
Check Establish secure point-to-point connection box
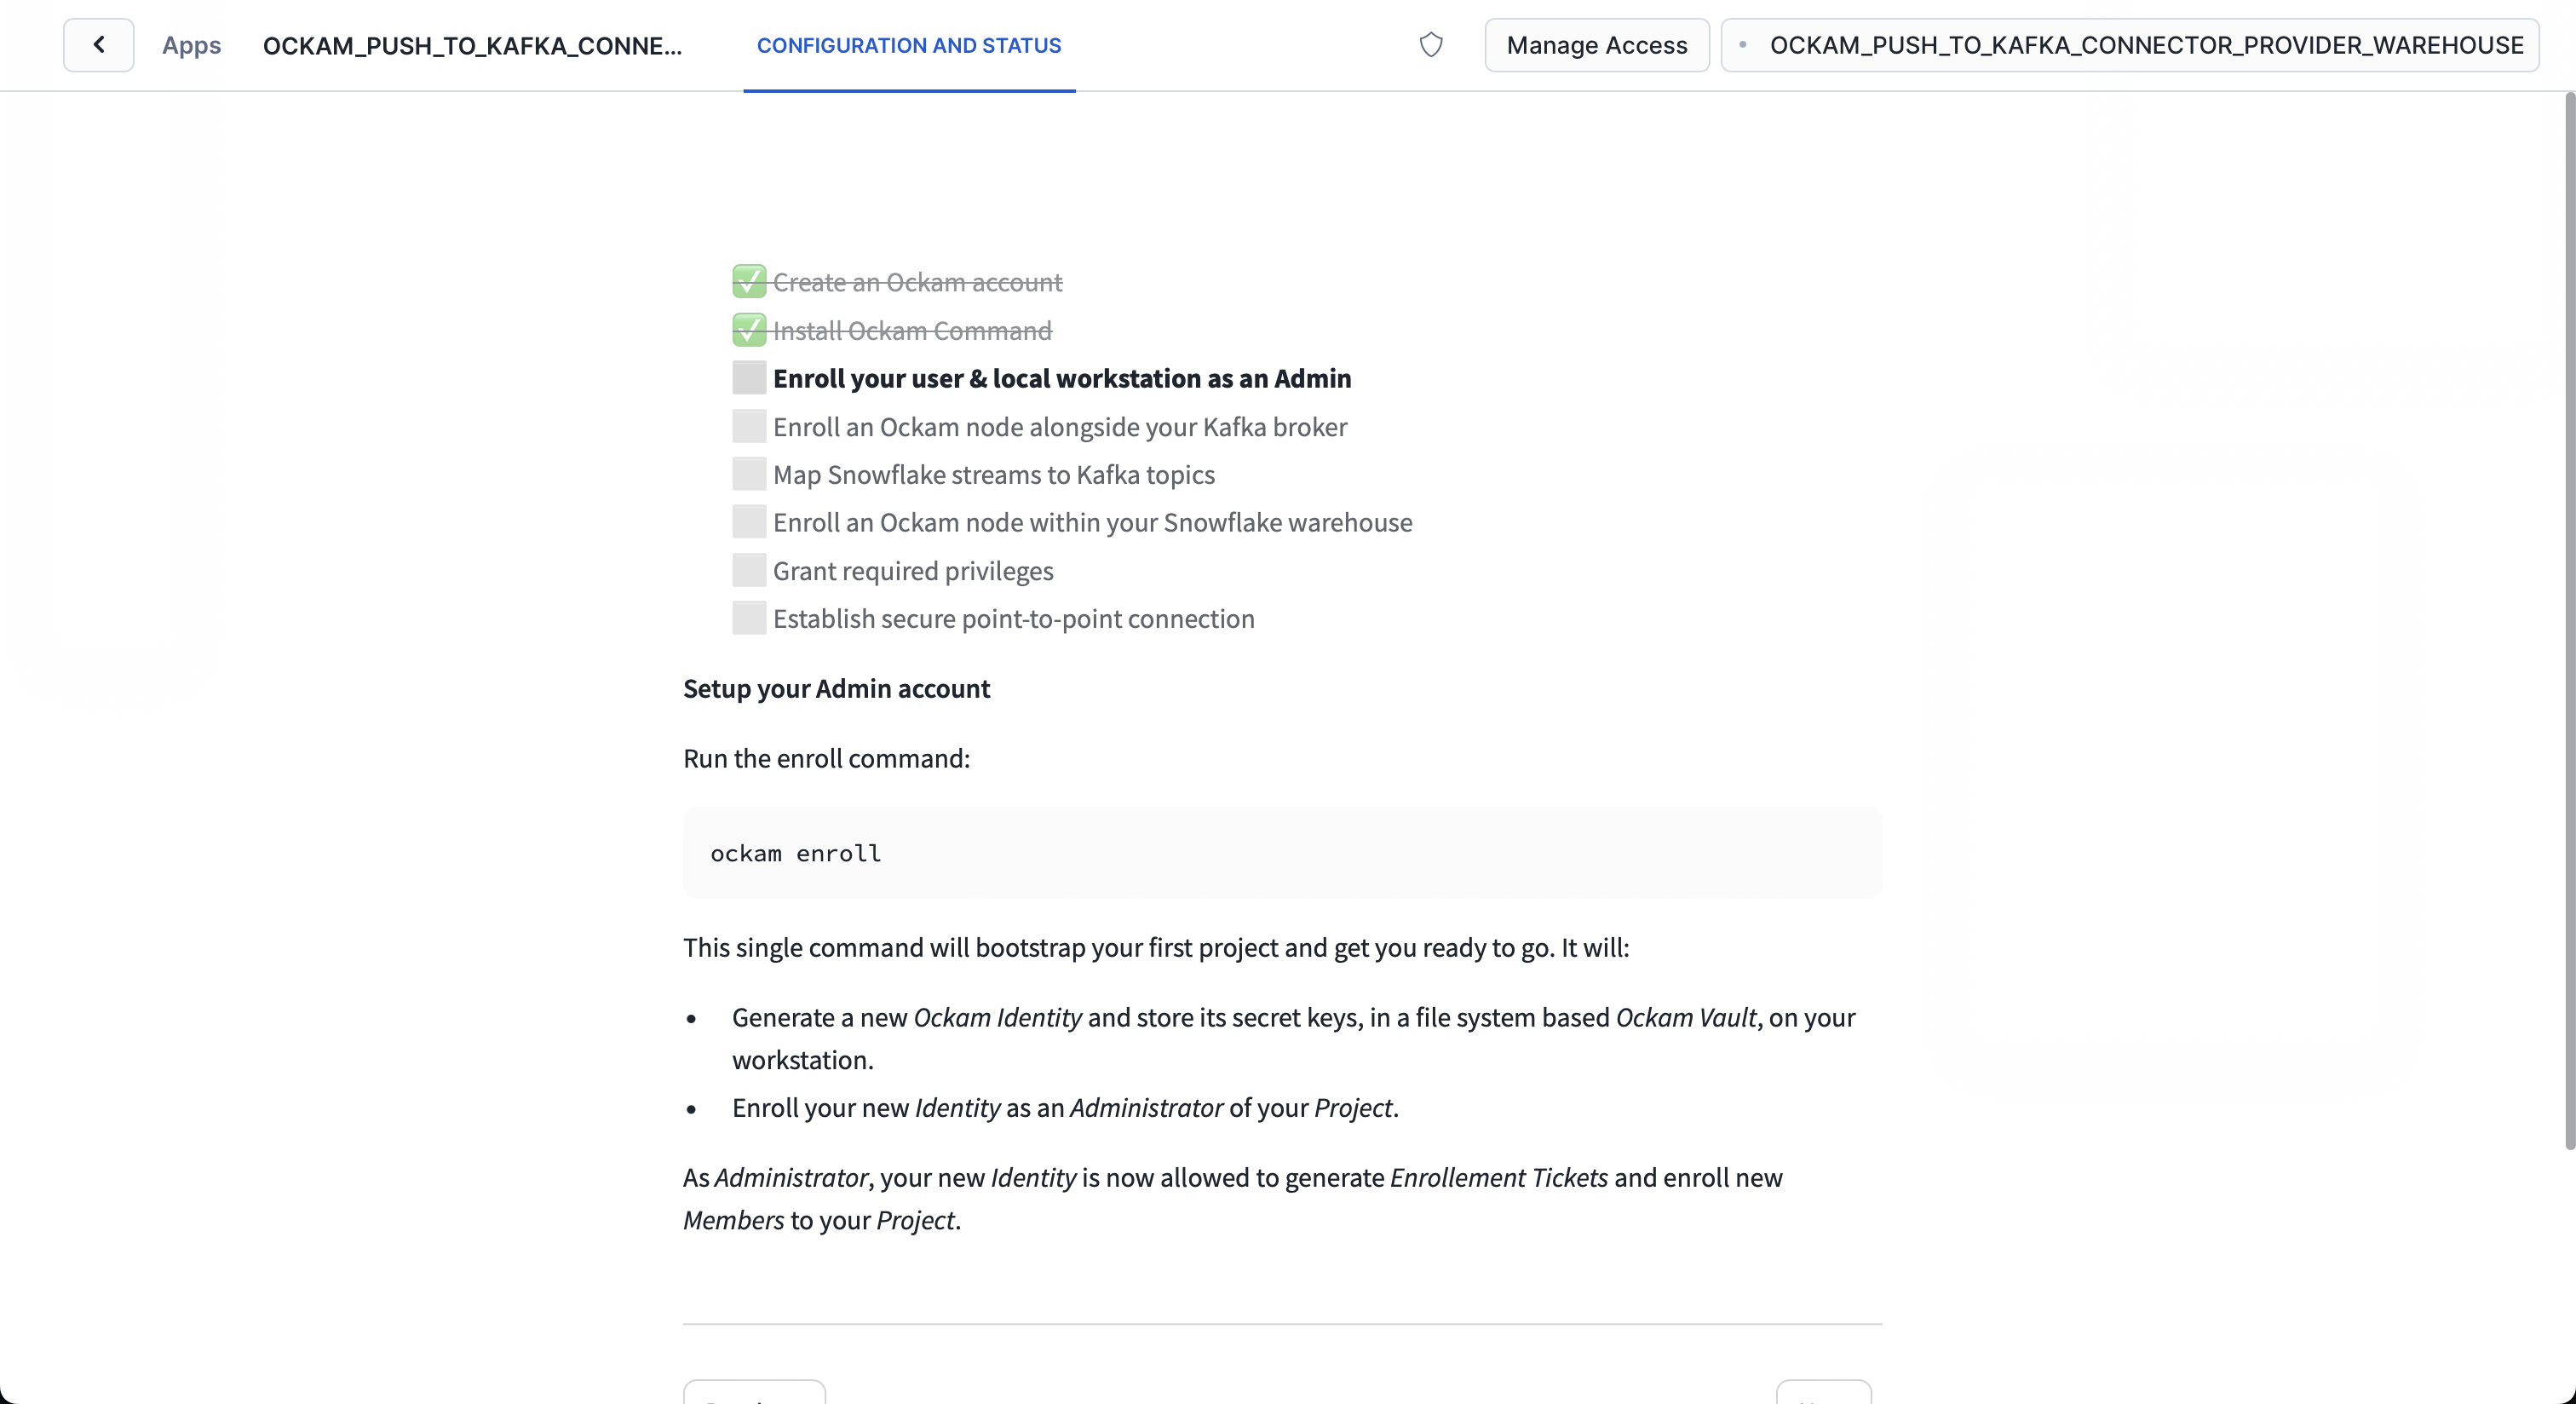click(749, 618)
